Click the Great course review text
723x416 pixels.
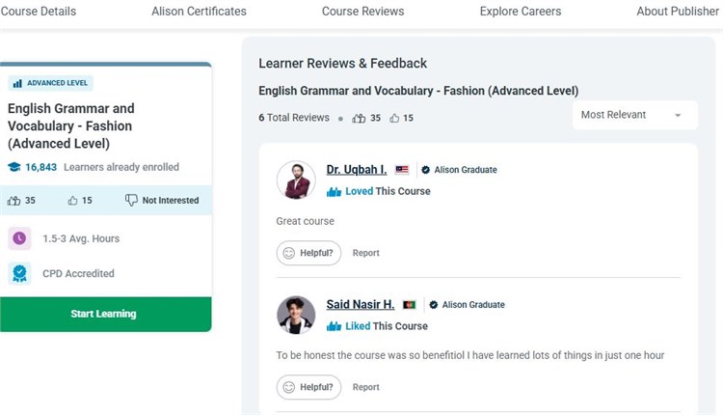(x=306, y=221)
